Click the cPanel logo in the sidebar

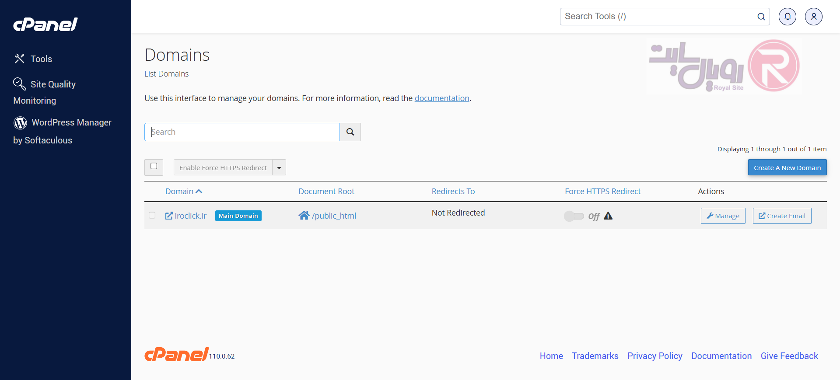click(45, 24)
